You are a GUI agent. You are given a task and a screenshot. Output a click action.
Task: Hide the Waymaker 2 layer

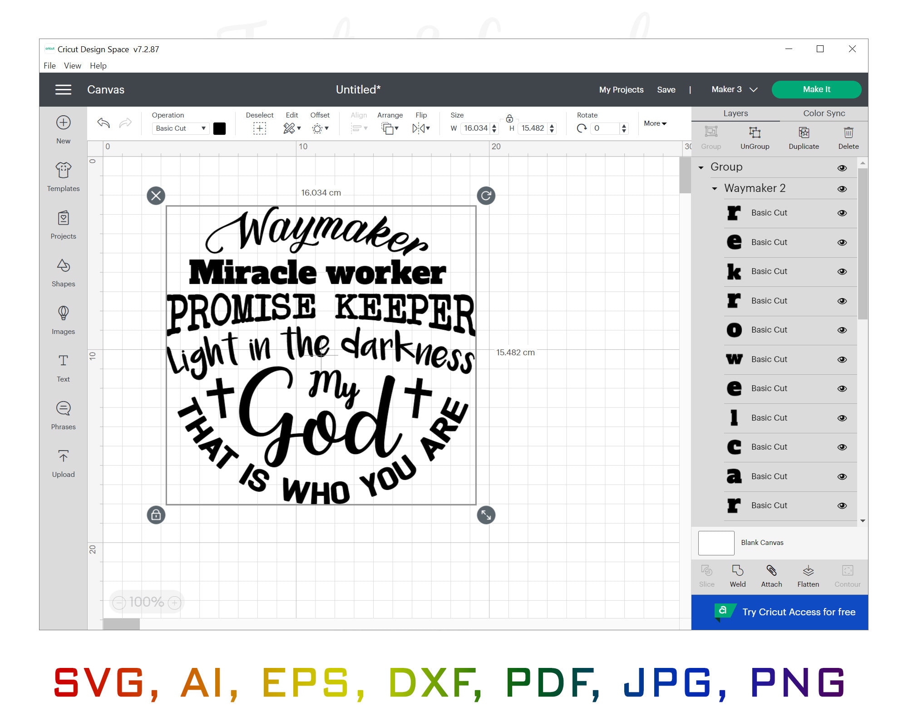point(842,188)
